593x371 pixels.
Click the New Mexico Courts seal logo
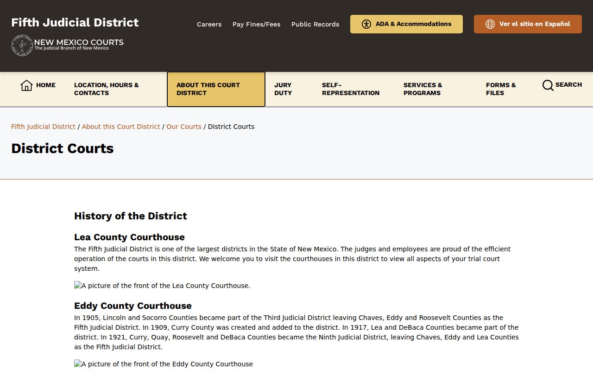coord(22,45)
